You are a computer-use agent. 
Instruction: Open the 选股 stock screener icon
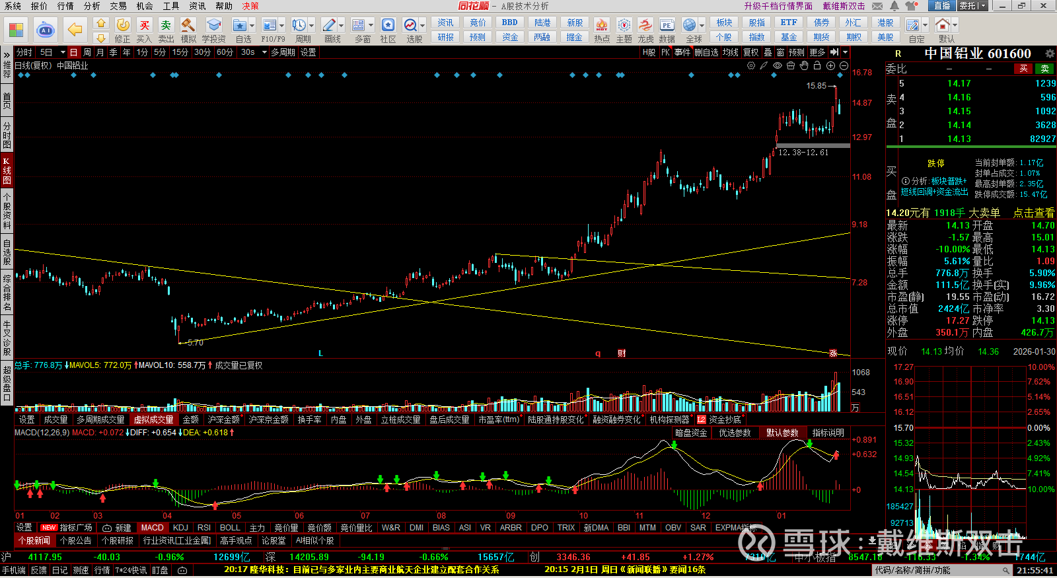click(411, 25)
